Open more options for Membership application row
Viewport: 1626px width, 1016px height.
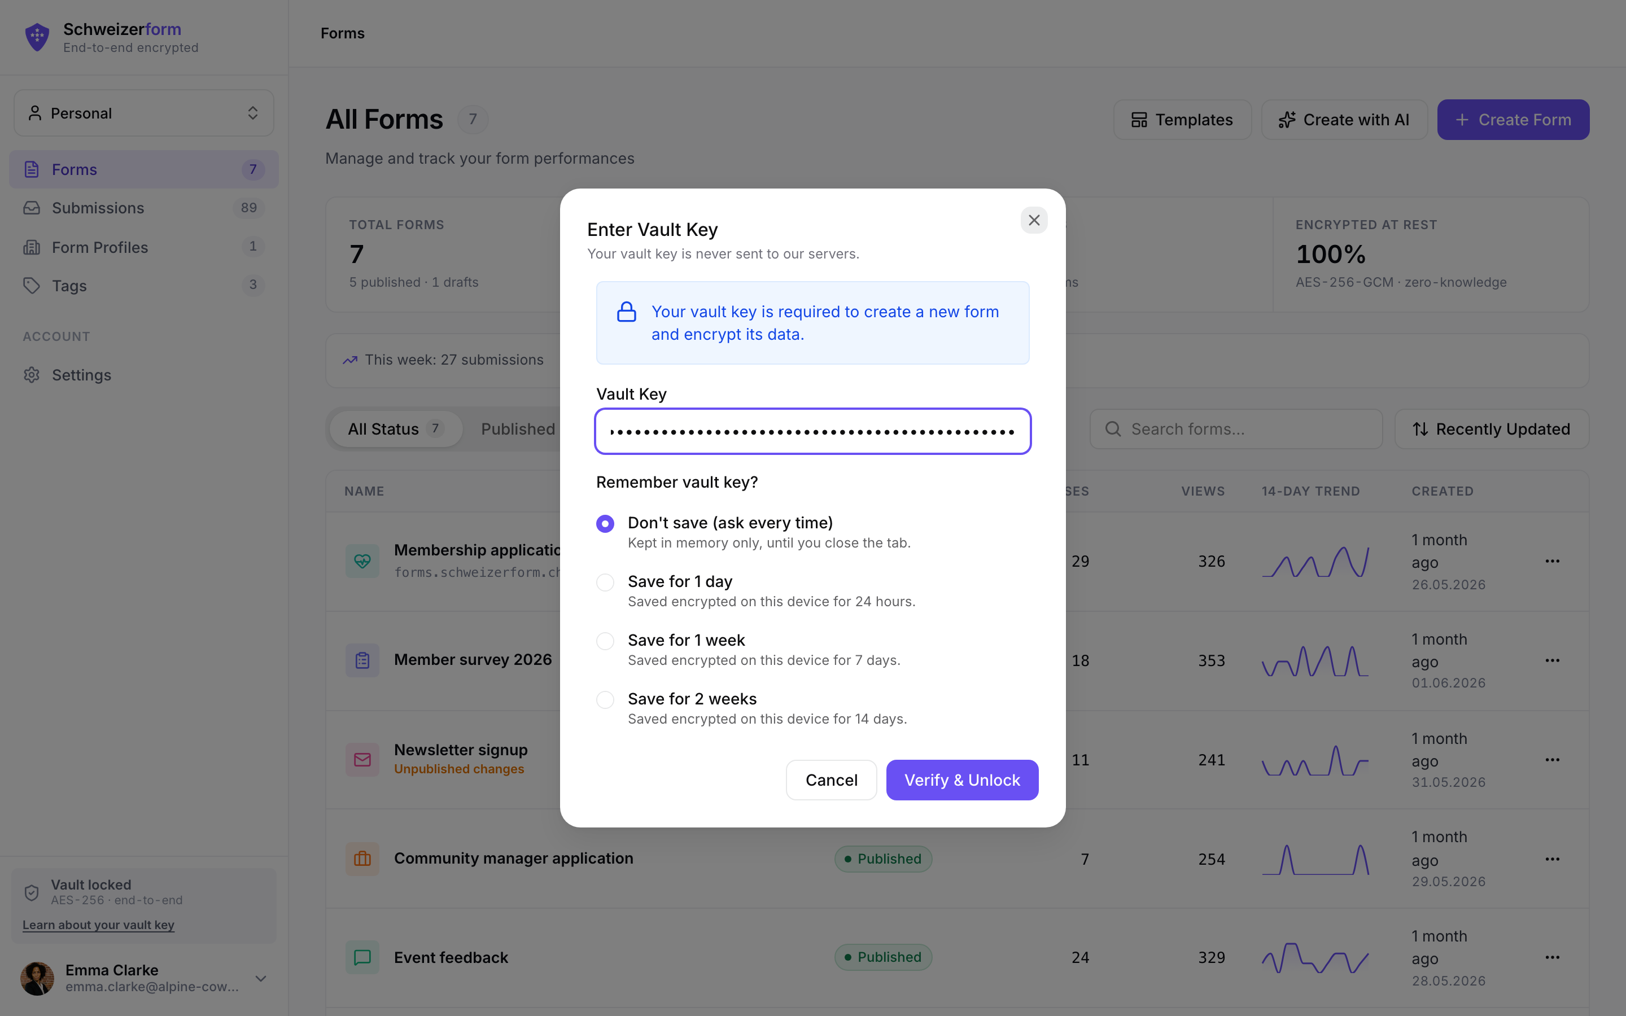pos(1552,561)
